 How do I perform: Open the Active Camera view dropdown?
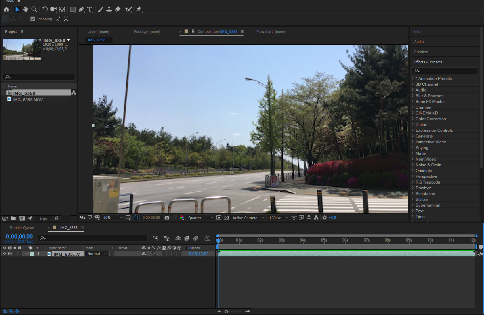tap(248, 217)
